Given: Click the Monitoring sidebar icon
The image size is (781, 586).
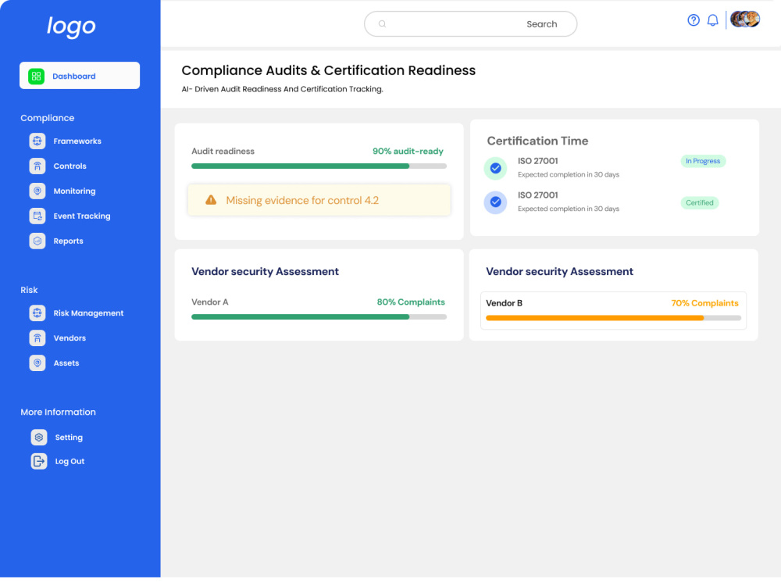Looking at the screenshot, I should (37, 191).
